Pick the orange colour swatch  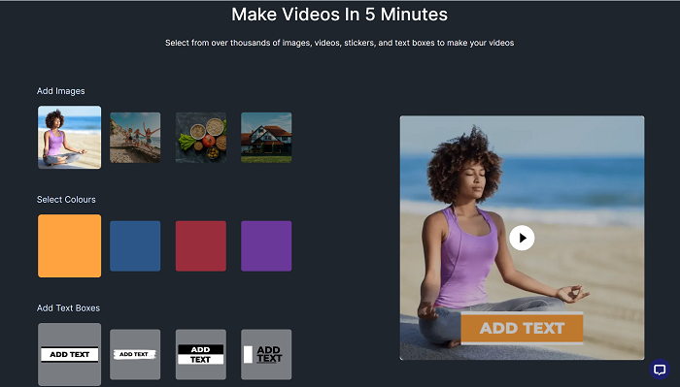click(69, 246)
